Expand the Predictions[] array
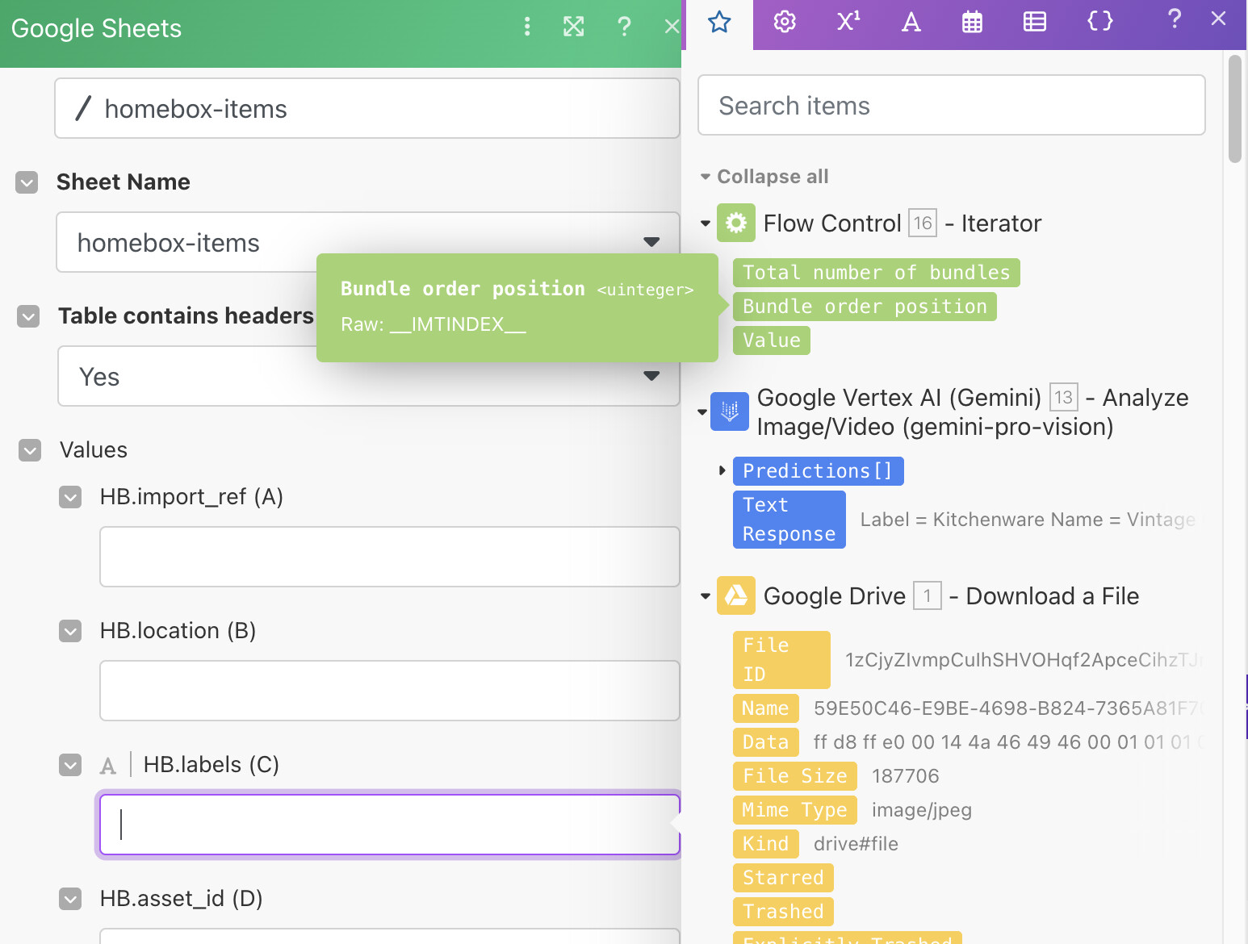This screenshot has width=1248, height=944. (722, 470)
